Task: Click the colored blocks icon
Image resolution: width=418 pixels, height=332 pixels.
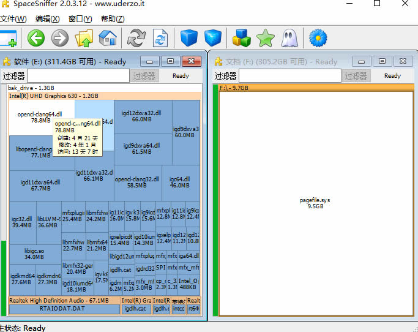Action: click(x=242, y=39)
